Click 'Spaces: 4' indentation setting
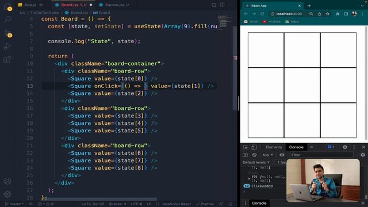Screen dimensions: 368x207 tap(117, 204)
